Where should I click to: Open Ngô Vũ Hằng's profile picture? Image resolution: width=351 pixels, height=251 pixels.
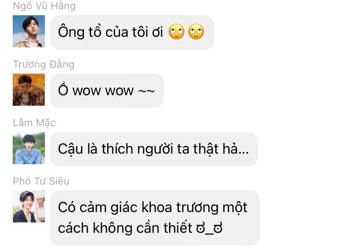29,31
